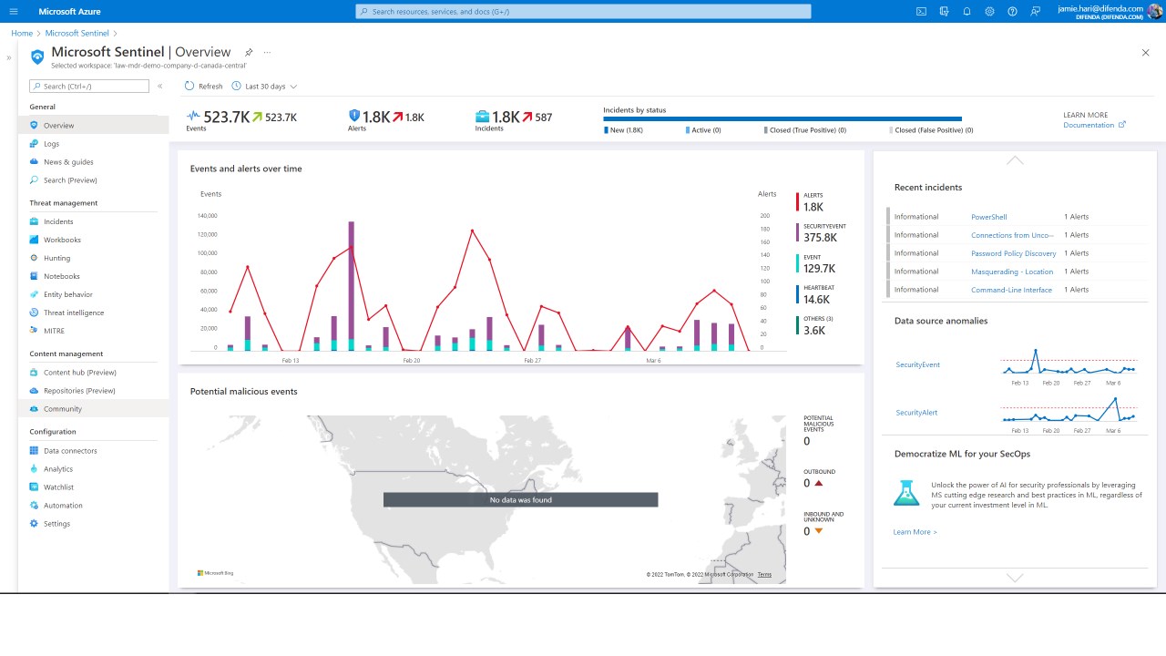
Task: Open Directories and subscriptions filter icon
Action: pos(944,11)
